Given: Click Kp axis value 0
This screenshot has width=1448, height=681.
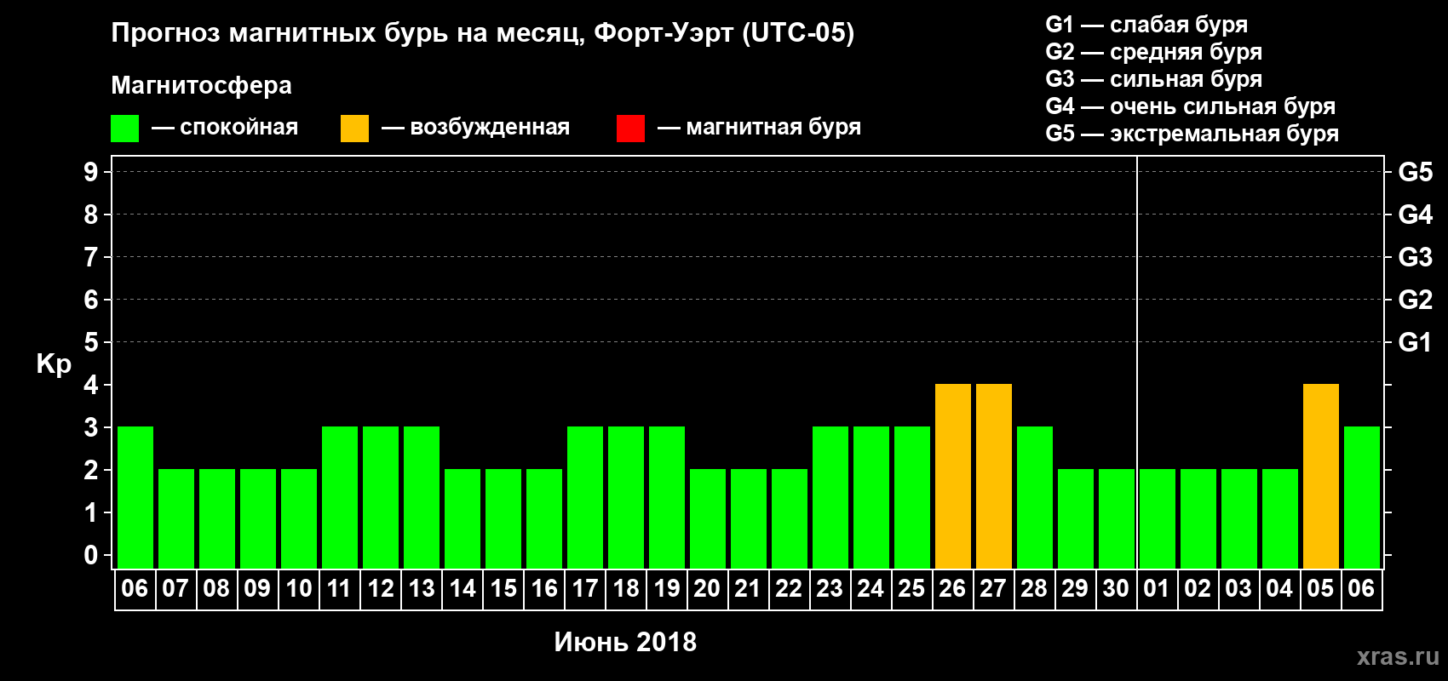Looking at the screenshot, I should [91, 555].
